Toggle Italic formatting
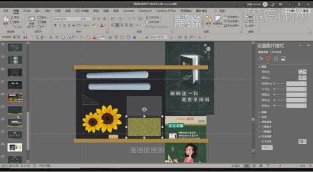 [60, 25]
